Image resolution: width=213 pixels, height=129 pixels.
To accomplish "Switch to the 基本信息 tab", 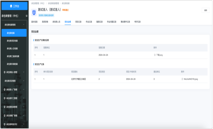I will (34, 22).
